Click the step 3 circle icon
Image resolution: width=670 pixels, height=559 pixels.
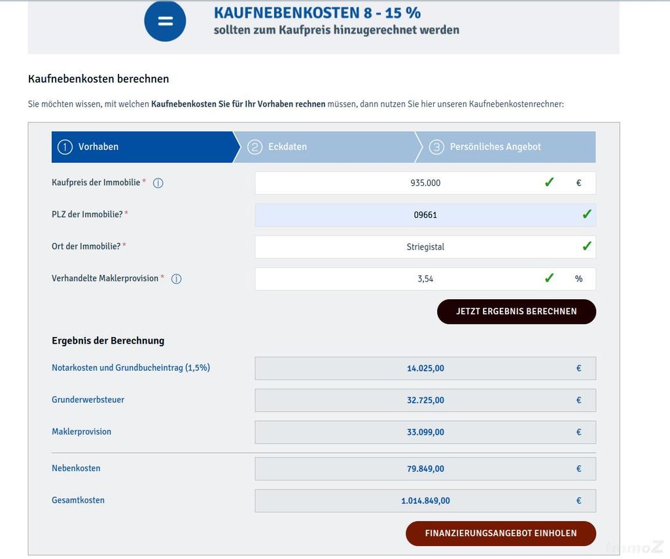436,147
